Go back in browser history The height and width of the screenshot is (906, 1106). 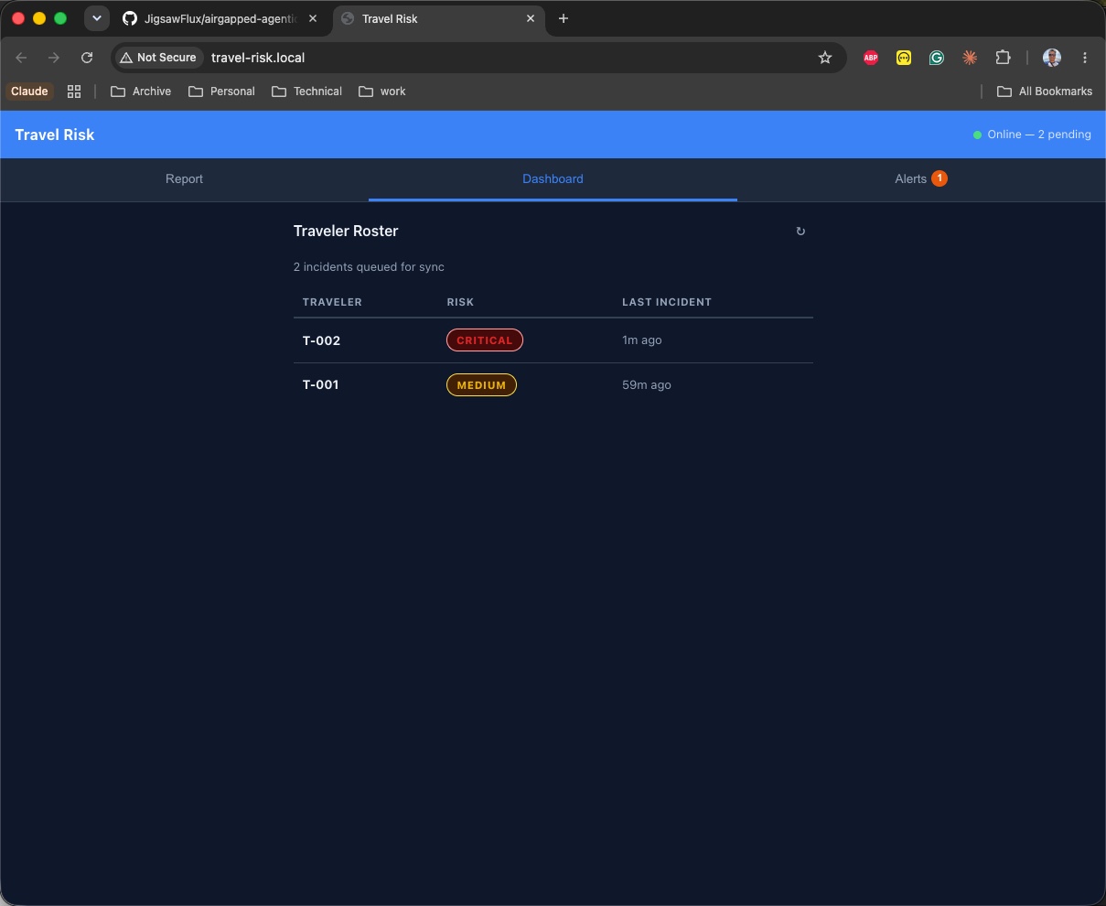(x=21, y=58)
